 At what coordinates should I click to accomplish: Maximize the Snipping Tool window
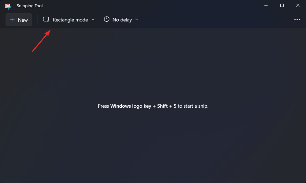tap(282, 5)
